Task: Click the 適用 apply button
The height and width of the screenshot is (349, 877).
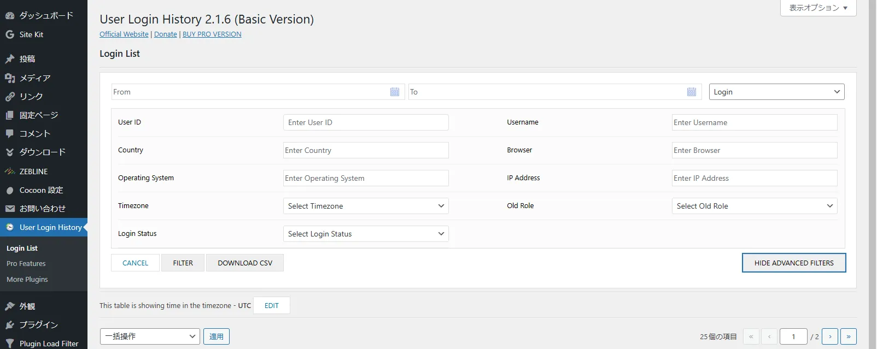Action: tap(217, 336)
